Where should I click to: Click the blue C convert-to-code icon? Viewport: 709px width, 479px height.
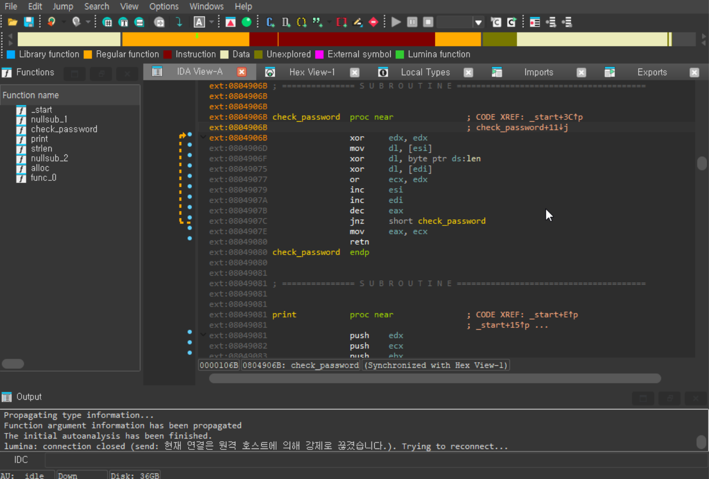[x=270, y=22]
